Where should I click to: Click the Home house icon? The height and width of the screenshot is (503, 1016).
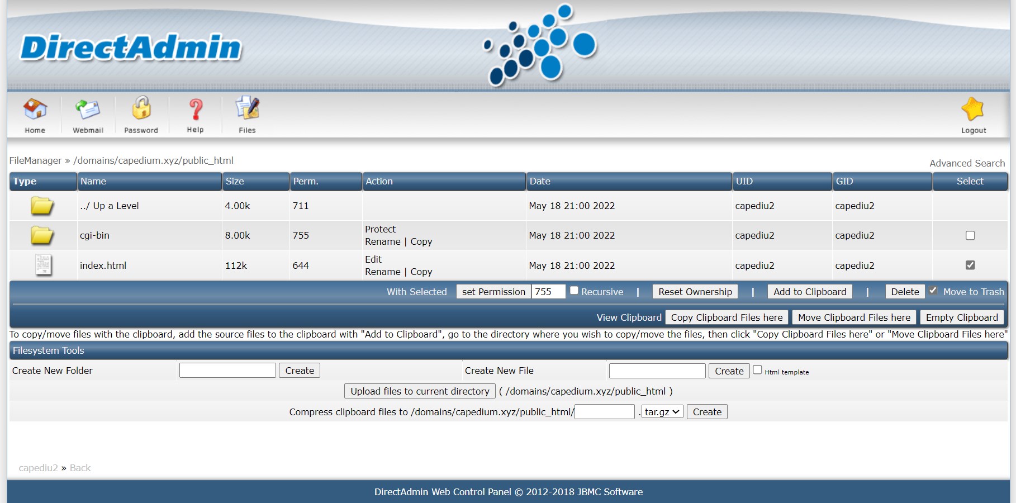pyautogui.click(x=35, y=109)
